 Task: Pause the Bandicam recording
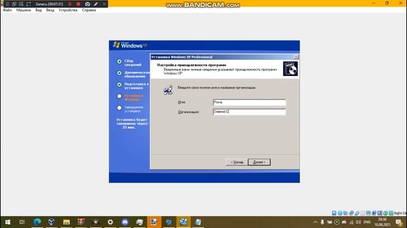70,4
